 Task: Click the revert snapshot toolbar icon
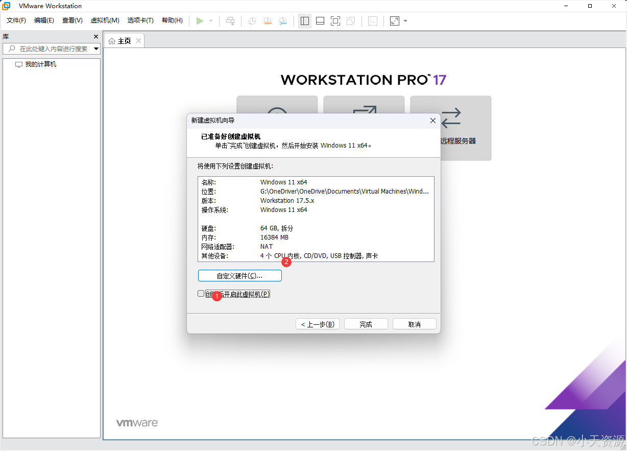click(267, 21)
